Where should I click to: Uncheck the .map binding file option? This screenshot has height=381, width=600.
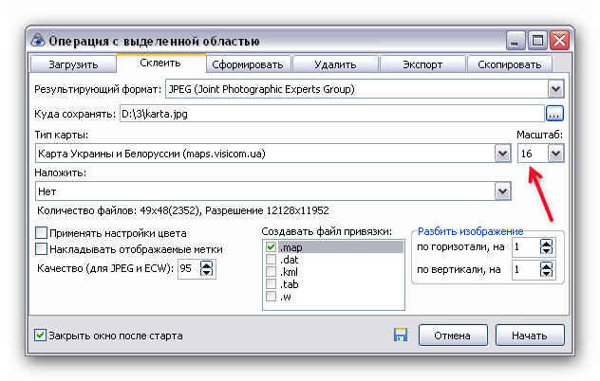pos(272,247)
